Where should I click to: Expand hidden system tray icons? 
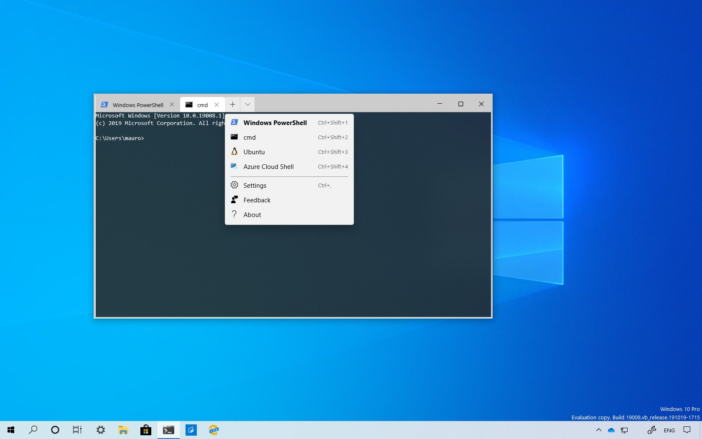pos(598,430)
